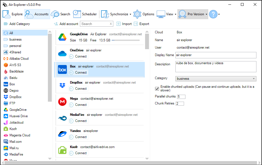The width and height of the screenshot is (262, 165).
Task: Click the Pro Version ribbon icon
Action: [x=182, y=14]
